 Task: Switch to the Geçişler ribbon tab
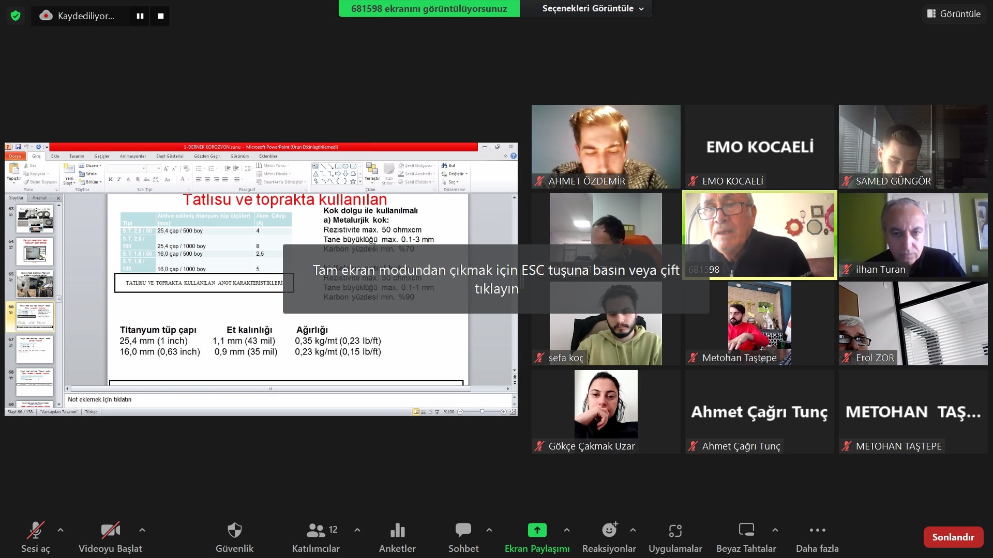pyautogui.click(x=102, y=156)
